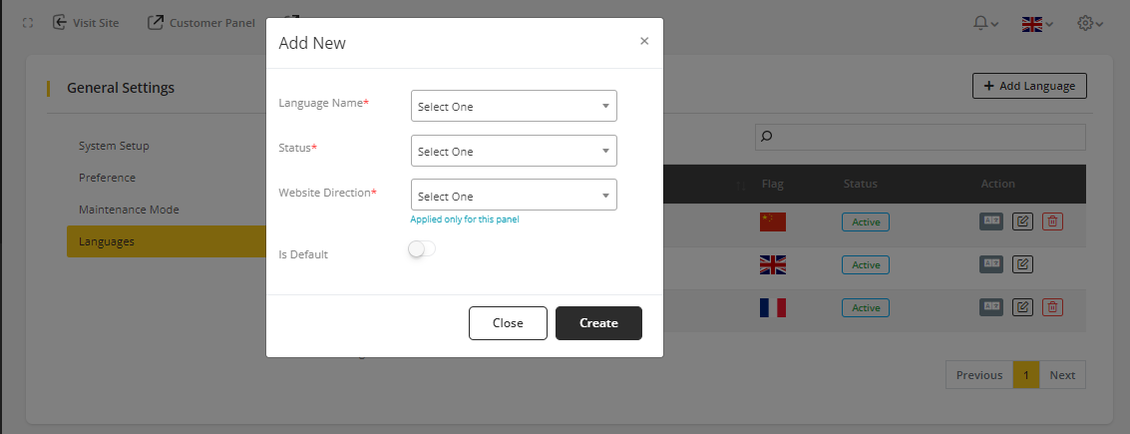The height and width of the screenshot is (434, 1130).
Task: Go to Maintenance Mode settings
Action: coord(129,210)
